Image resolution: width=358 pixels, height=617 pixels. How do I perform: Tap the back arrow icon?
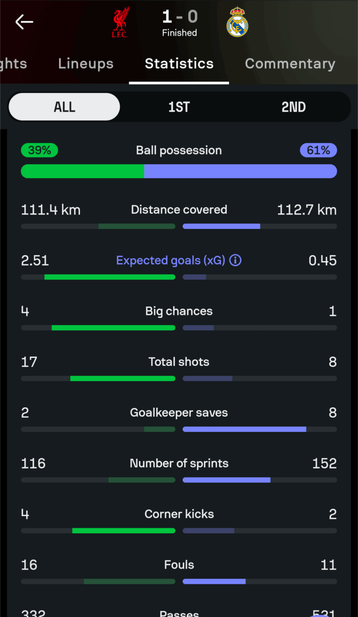coord(24,22)
